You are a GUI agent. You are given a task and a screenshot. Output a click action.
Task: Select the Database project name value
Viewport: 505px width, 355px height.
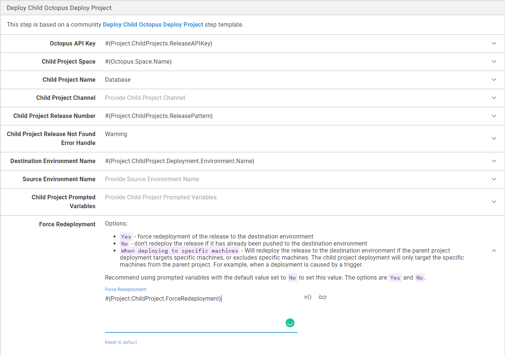(118, 80)
